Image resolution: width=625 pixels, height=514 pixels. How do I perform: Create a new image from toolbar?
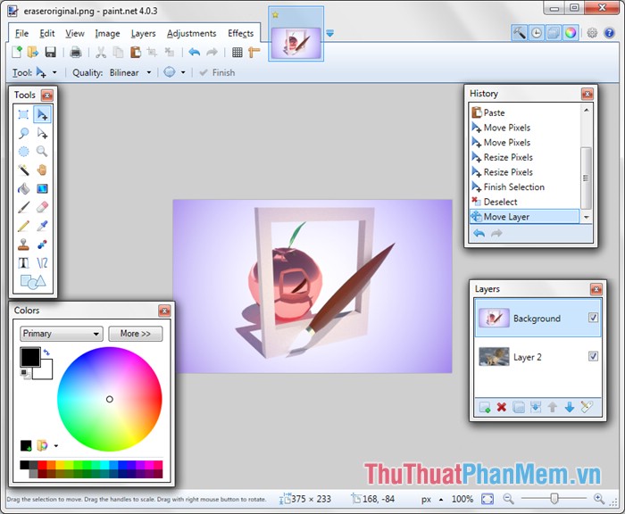coord(17,52)
